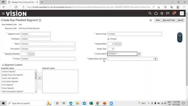Decrease the Sequence Number value
Viewport: 188px width, 106px height.
pos(33,54)
